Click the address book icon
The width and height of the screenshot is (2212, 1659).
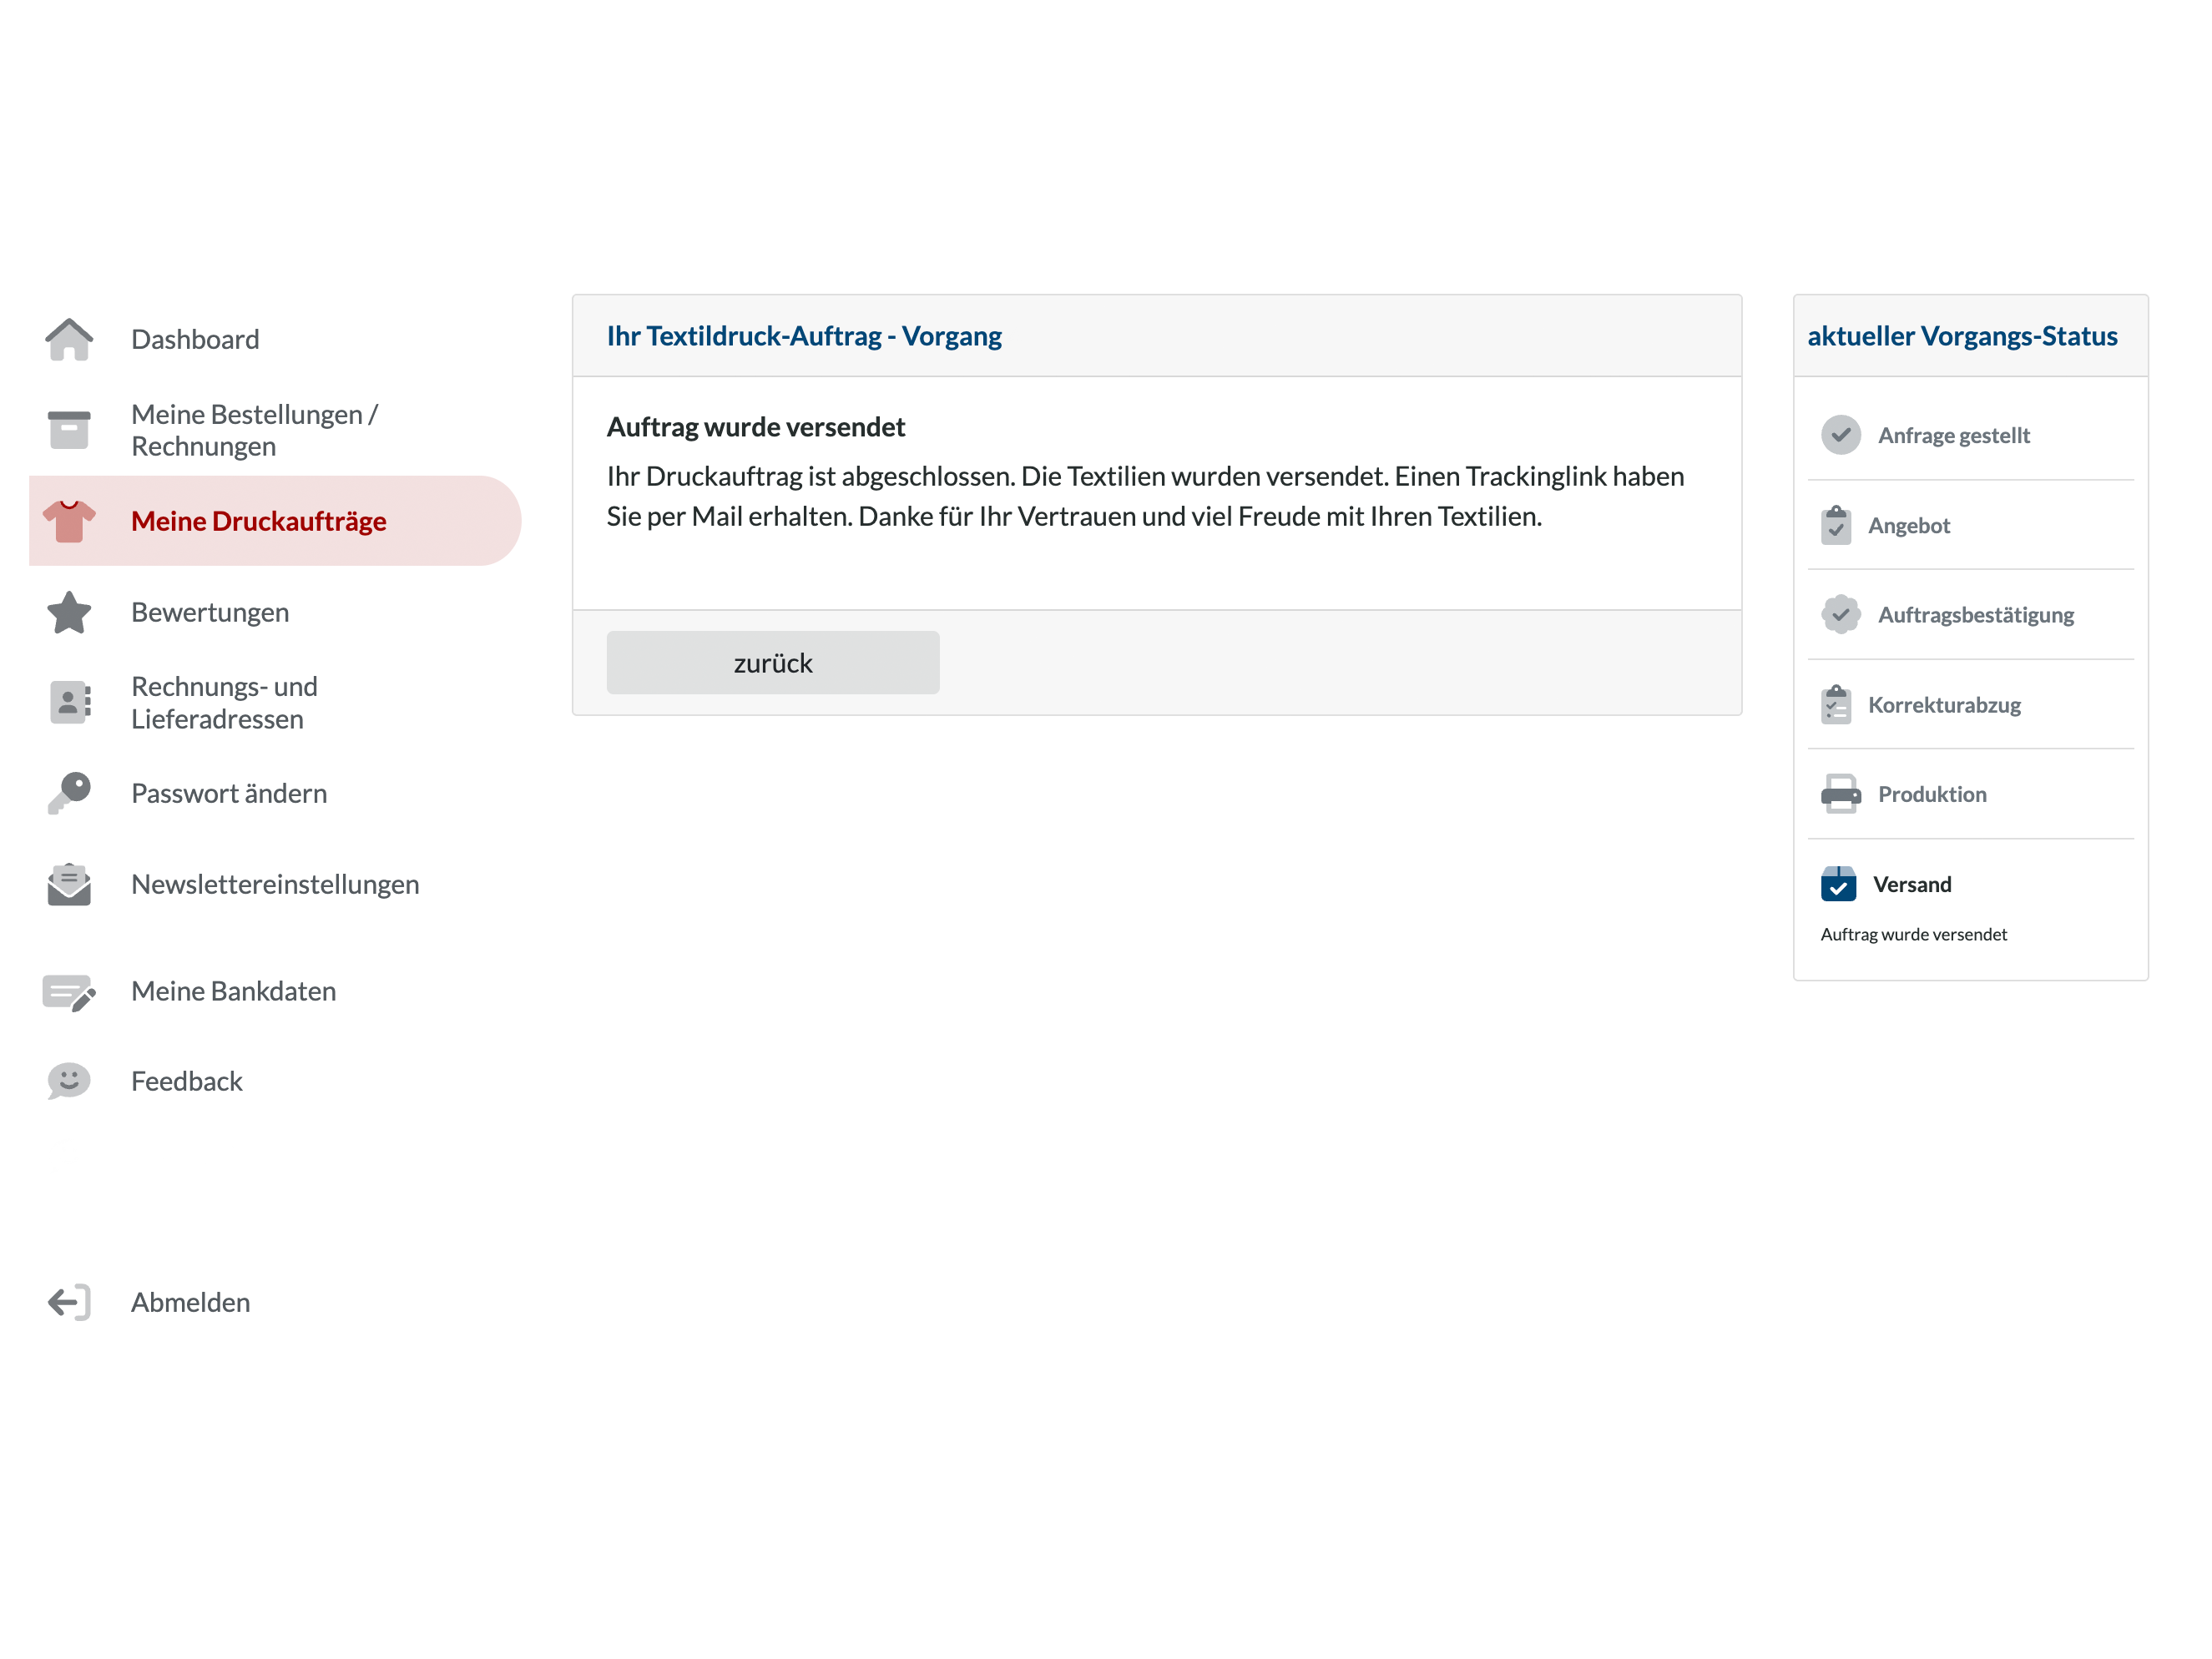pyautogui.click(x=70, y=702)
